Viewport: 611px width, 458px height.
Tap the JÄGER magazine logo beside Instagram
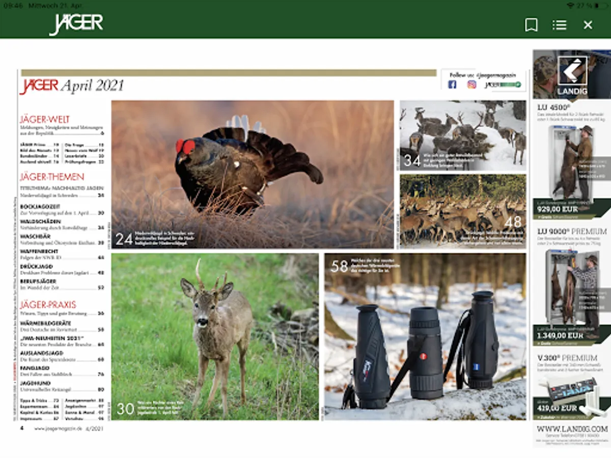(x=503, y=84)
